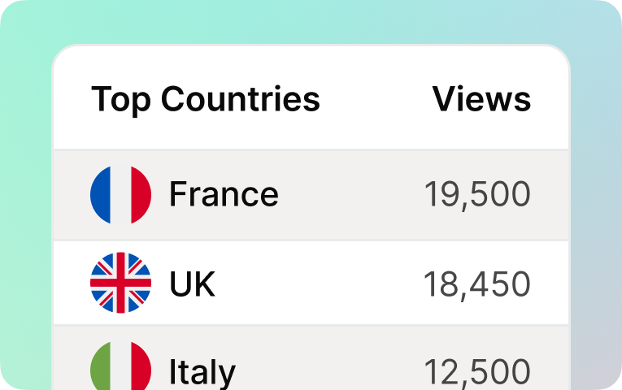
Task: Click the blue stripe of France flag
Action: [100, 195]
